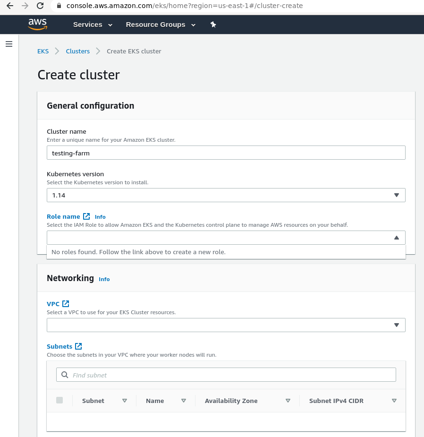Open the hamburger side navigation menu

pos(9,44)
